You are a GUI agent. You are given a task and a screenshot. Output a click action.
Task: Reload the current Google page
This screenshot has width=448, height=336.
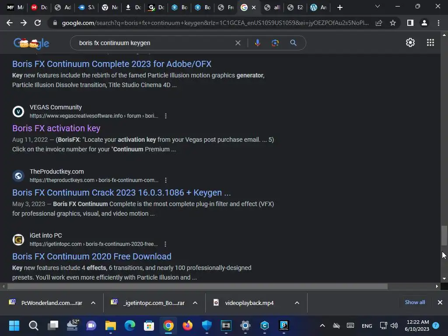(38, 23)
